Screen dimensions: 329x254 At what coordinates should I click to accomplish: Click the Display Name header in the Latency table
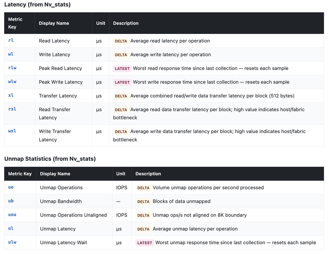pyautogui.click(x=54, y=23)
